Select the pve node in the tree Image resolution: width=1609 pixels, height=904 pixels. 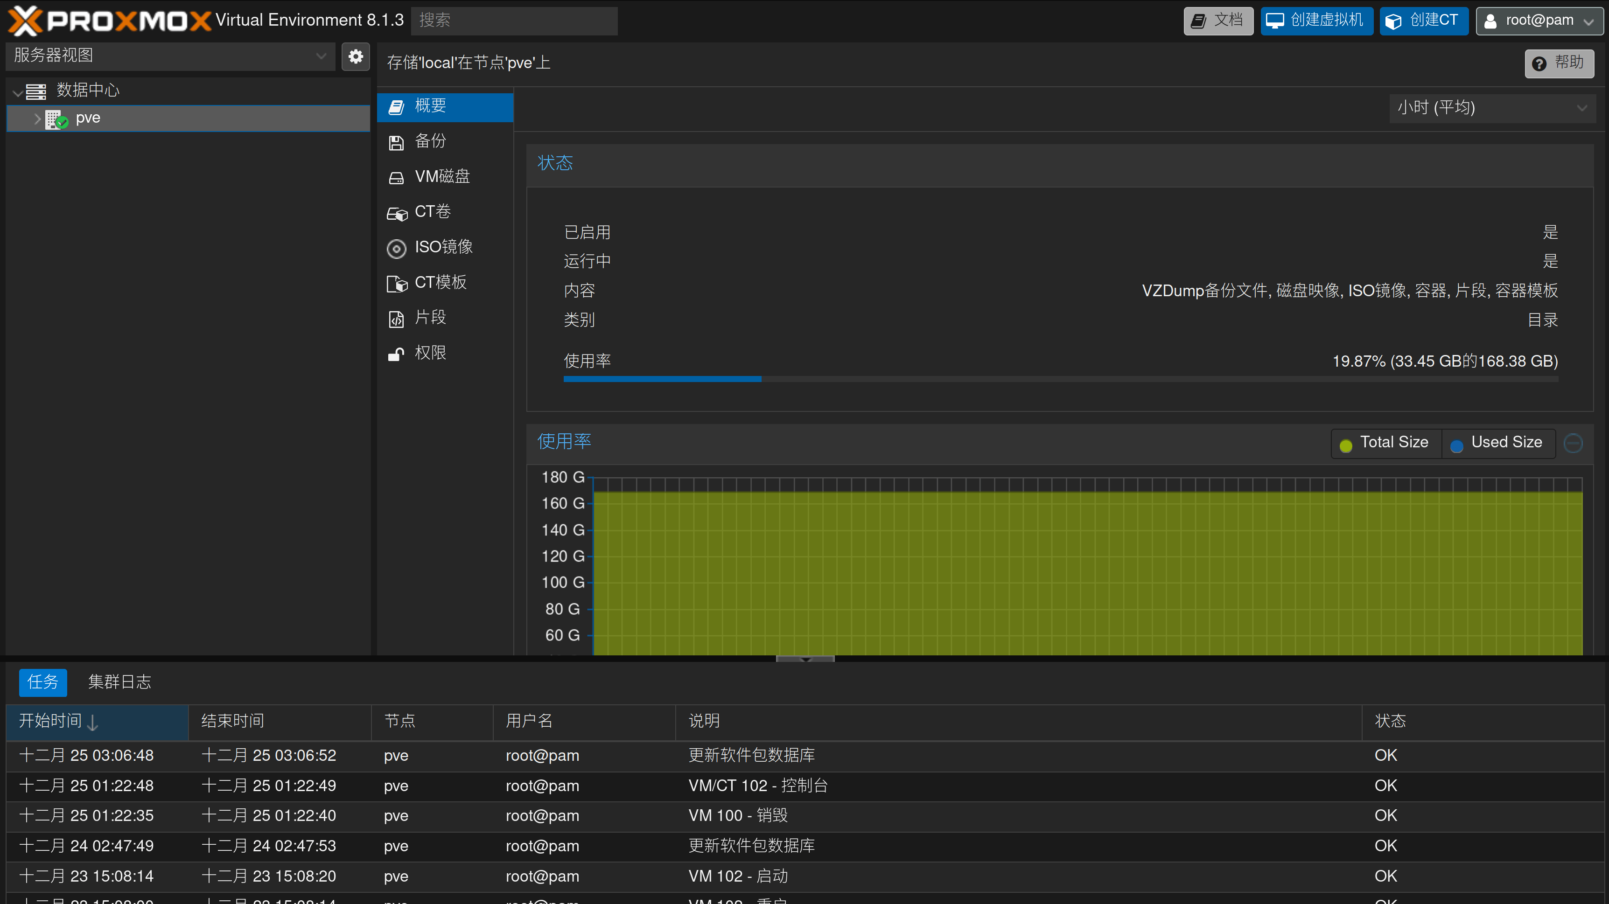click(188, 118)
